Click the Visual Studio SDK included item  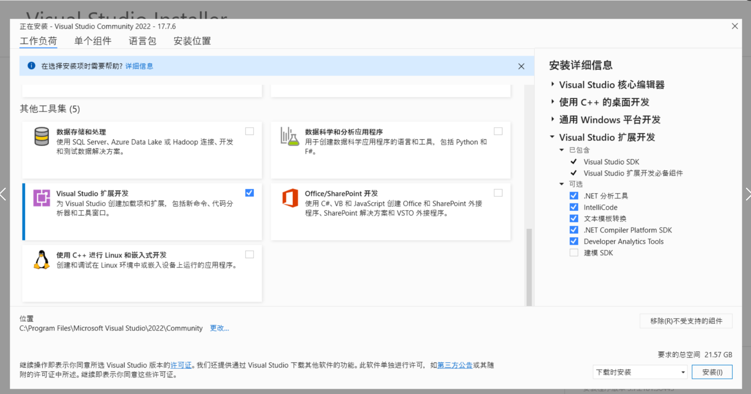tap(612, 162)
